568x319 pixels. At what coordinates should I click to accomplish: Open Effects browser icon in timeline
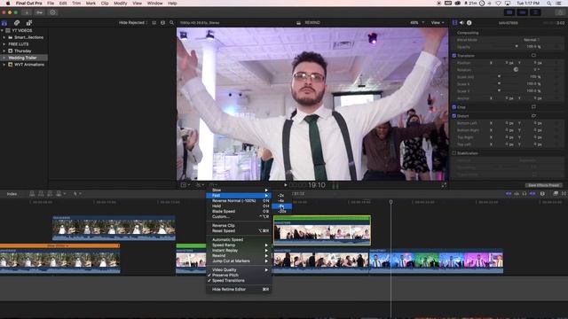pyautogui.click(x=556, y=194)
